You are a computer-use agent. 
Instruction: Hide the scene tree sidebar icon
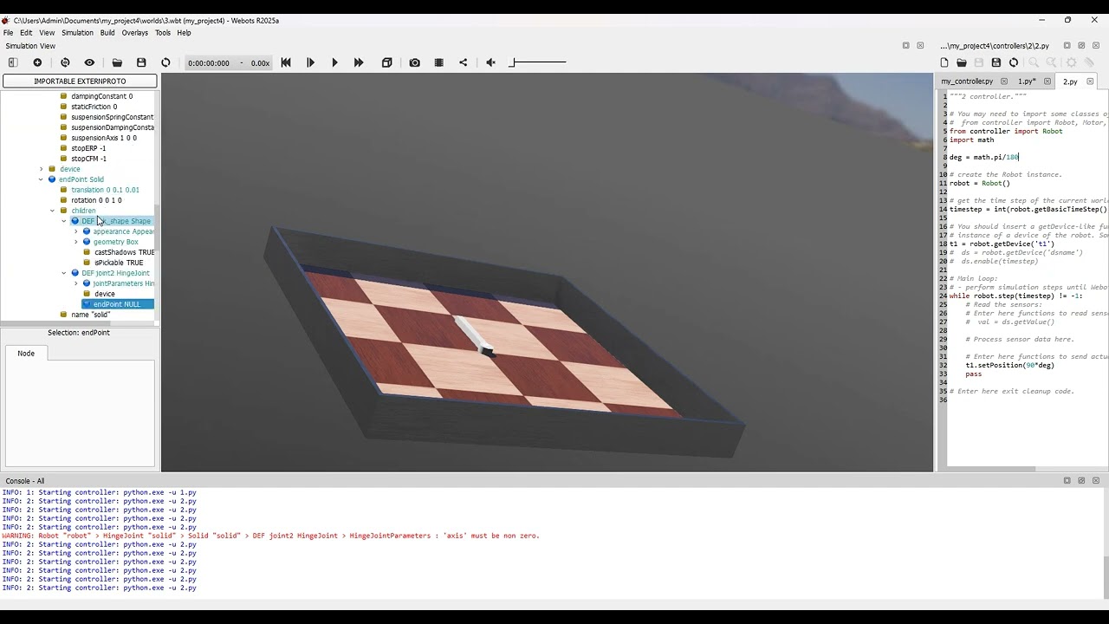[x=13, y=62]
